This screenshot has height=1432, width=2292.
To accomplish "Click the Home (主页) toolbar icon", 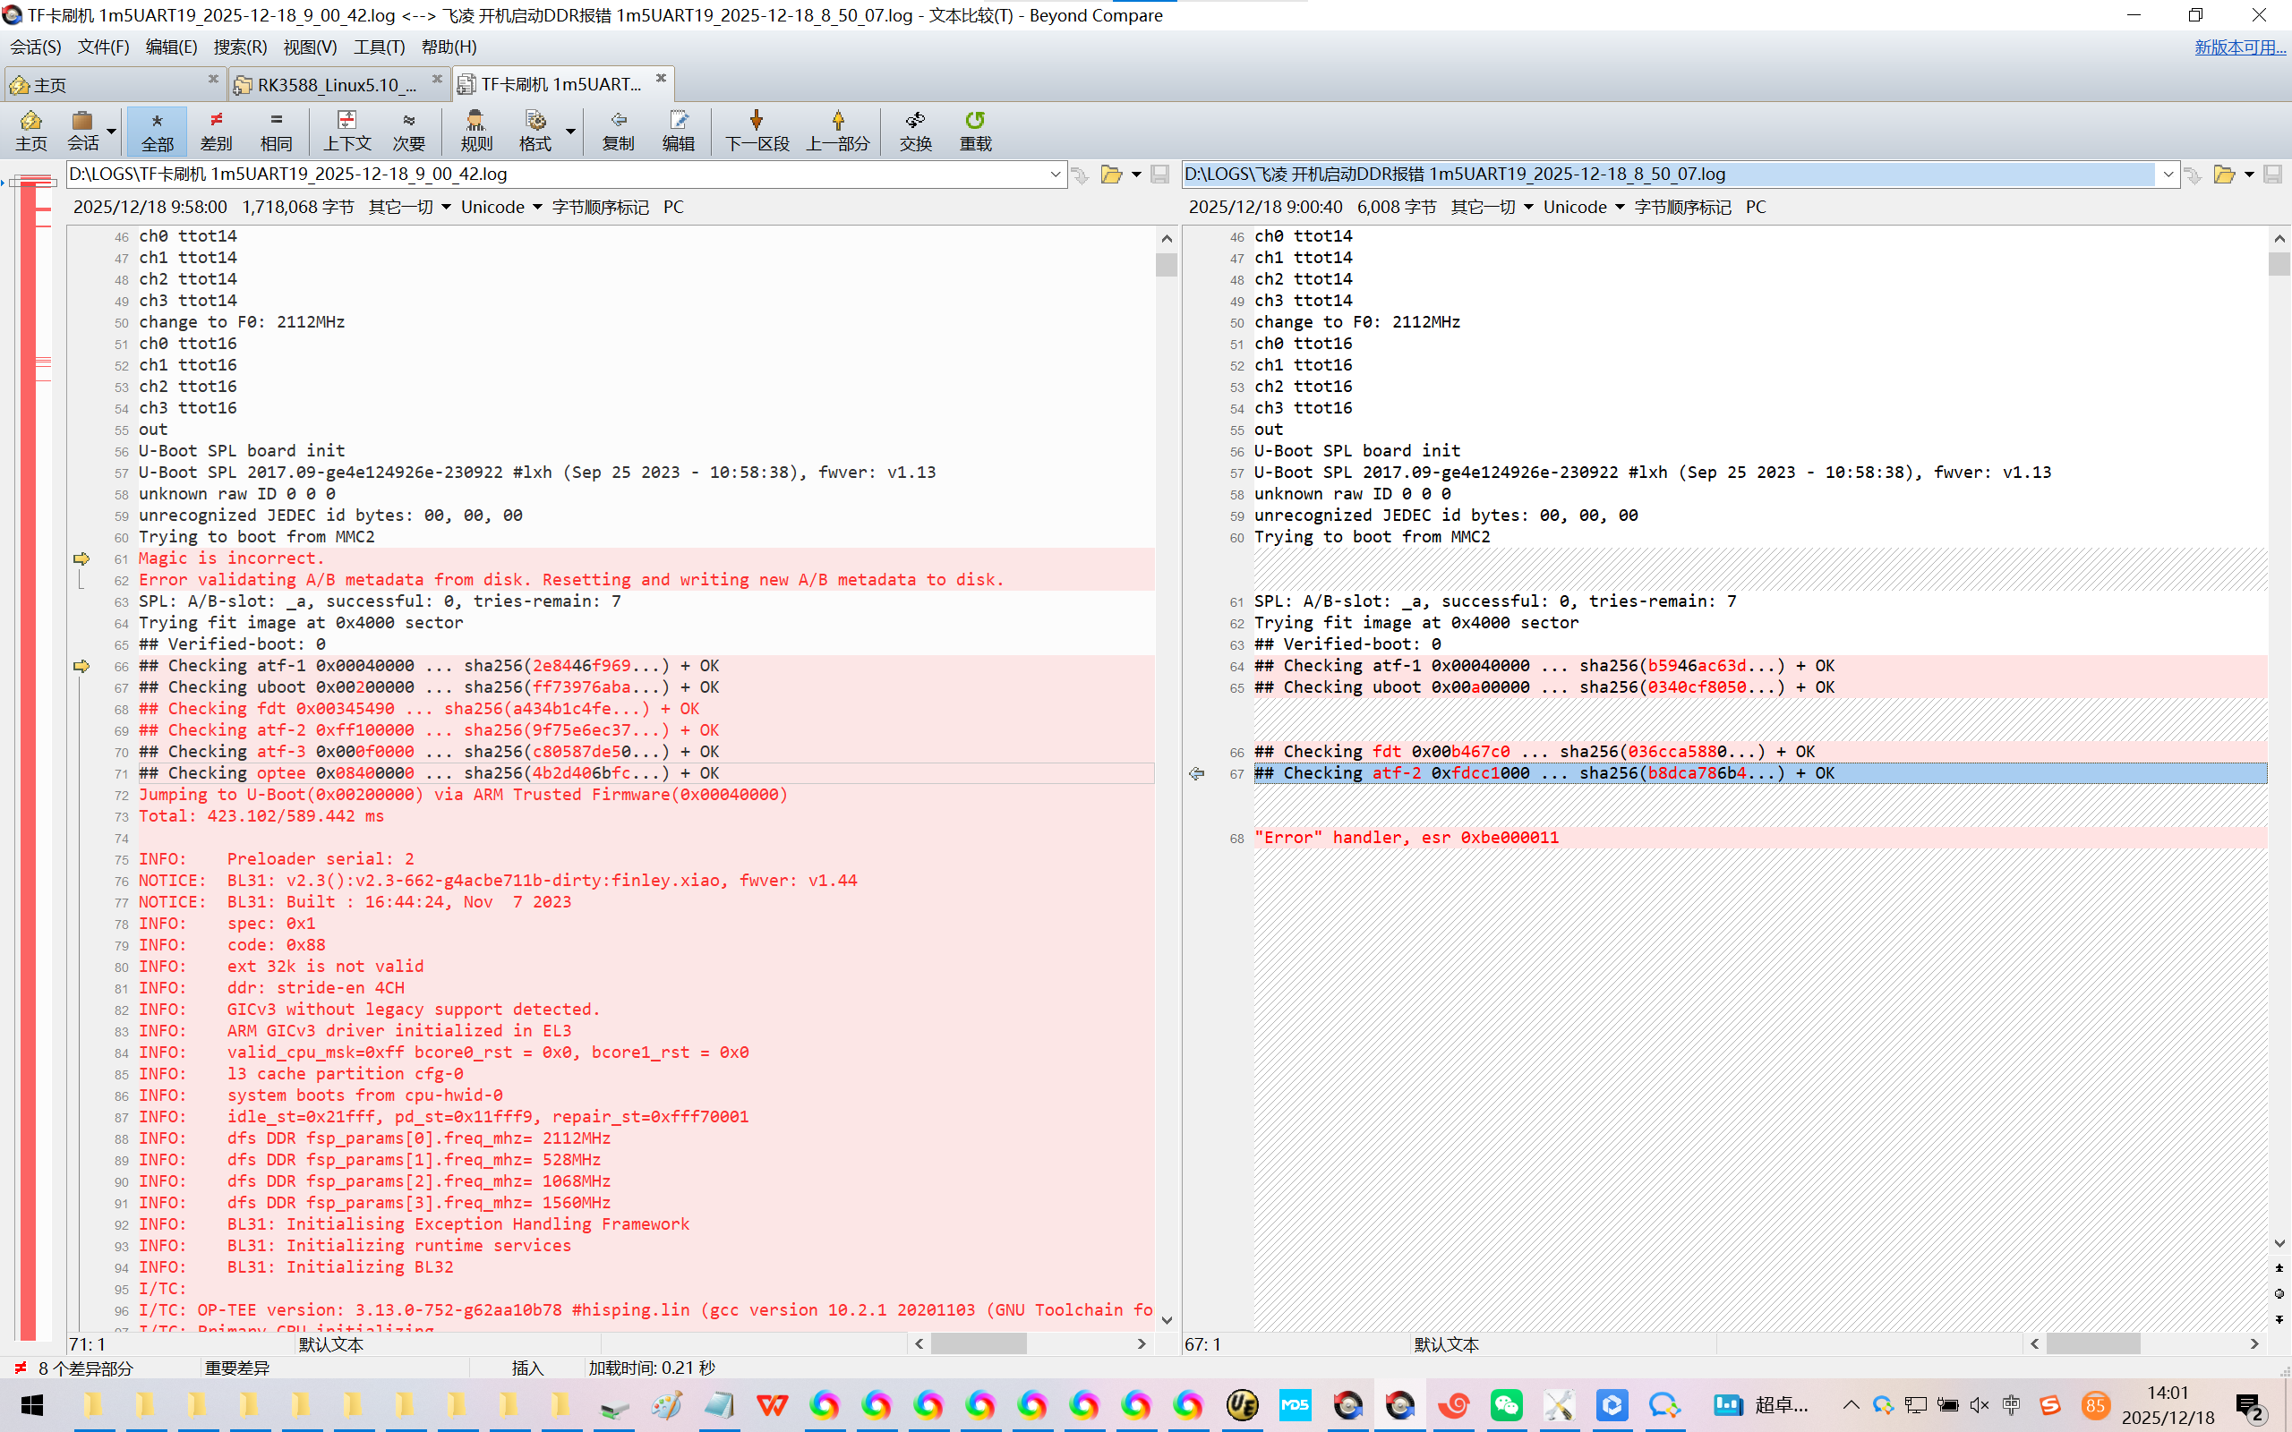I will click(x=30, y=121).
